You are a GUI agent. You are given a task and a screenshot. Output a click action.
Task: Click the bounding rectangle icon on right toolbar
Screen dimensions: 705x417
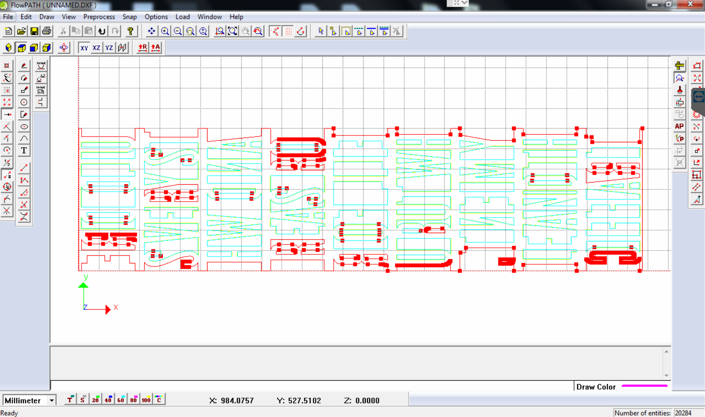697,175
